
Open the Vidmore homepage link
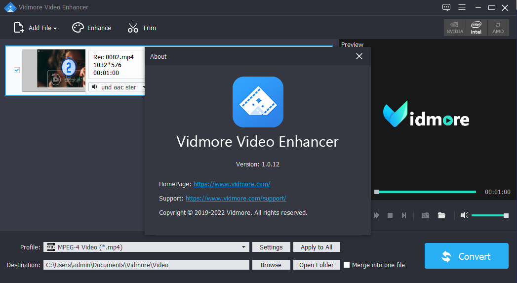tap(232, 184)
